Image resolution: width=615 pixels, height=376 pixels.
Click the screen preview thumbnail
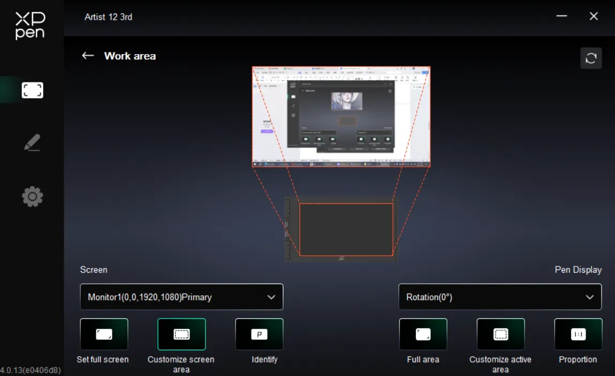click(x=341, y=117)
